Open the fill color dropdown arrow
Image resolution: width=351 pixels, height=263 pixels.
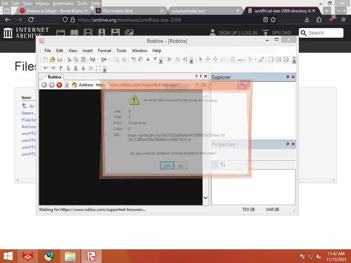pos(255,60)
